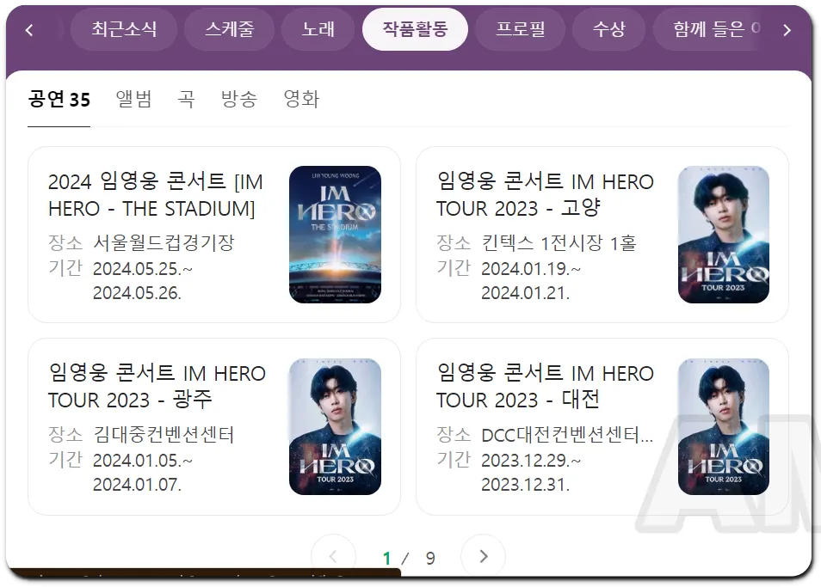Select the 공연 35 sub-tab
The image size is (821, 587).
59,99
